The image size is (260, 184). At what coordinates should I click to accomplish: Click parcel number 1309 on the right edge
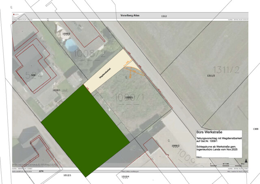click(255, 129)
